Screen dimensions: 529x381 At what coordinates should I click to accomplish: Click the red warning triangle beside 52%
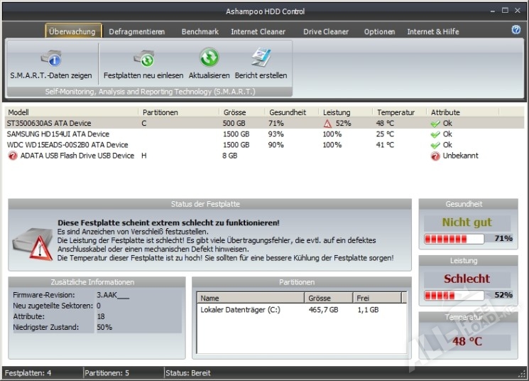327,124
